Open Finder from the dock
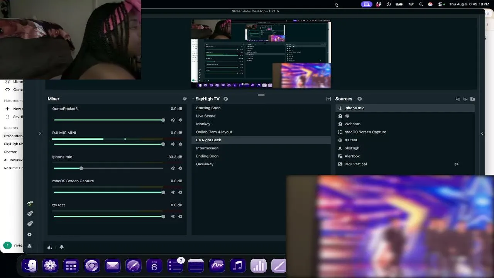The height and width of the screenshot is (278, 494). 30,266
